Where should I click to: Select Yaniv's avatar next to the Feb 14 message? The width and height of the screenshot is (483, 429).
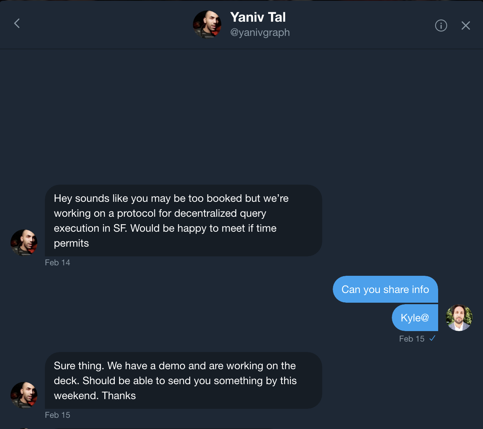24,242
